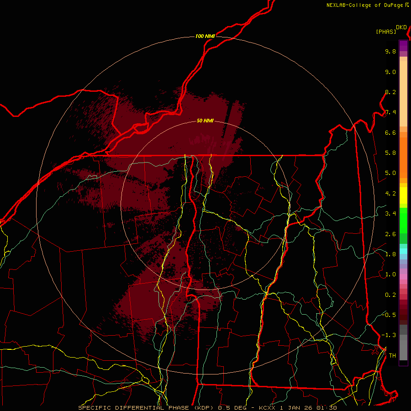The image size is (411, 411).
Task: Click the 6.6 legend value
Action: click(x=390, y=132)
